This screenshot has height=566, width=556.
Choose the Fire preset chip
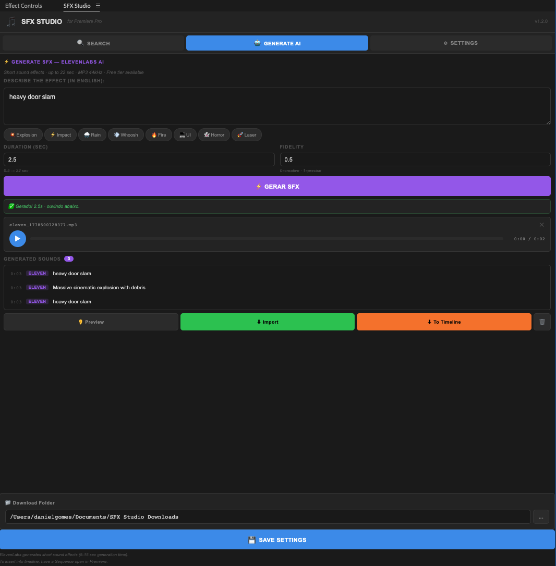click(x=159, y=135)
